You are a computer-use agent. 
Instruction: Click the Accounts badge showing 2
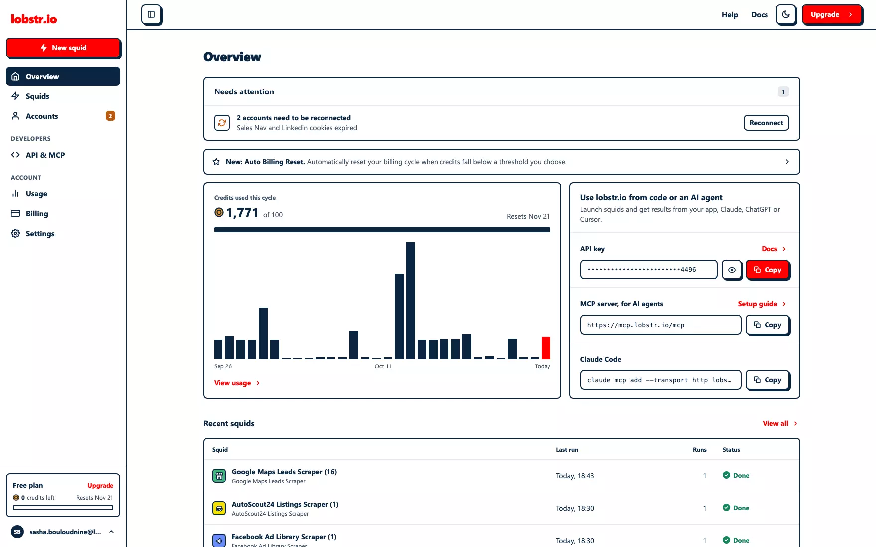(110, 116)
